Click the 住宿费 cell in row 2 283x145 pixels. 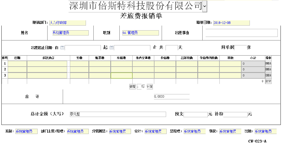point(165,70)
